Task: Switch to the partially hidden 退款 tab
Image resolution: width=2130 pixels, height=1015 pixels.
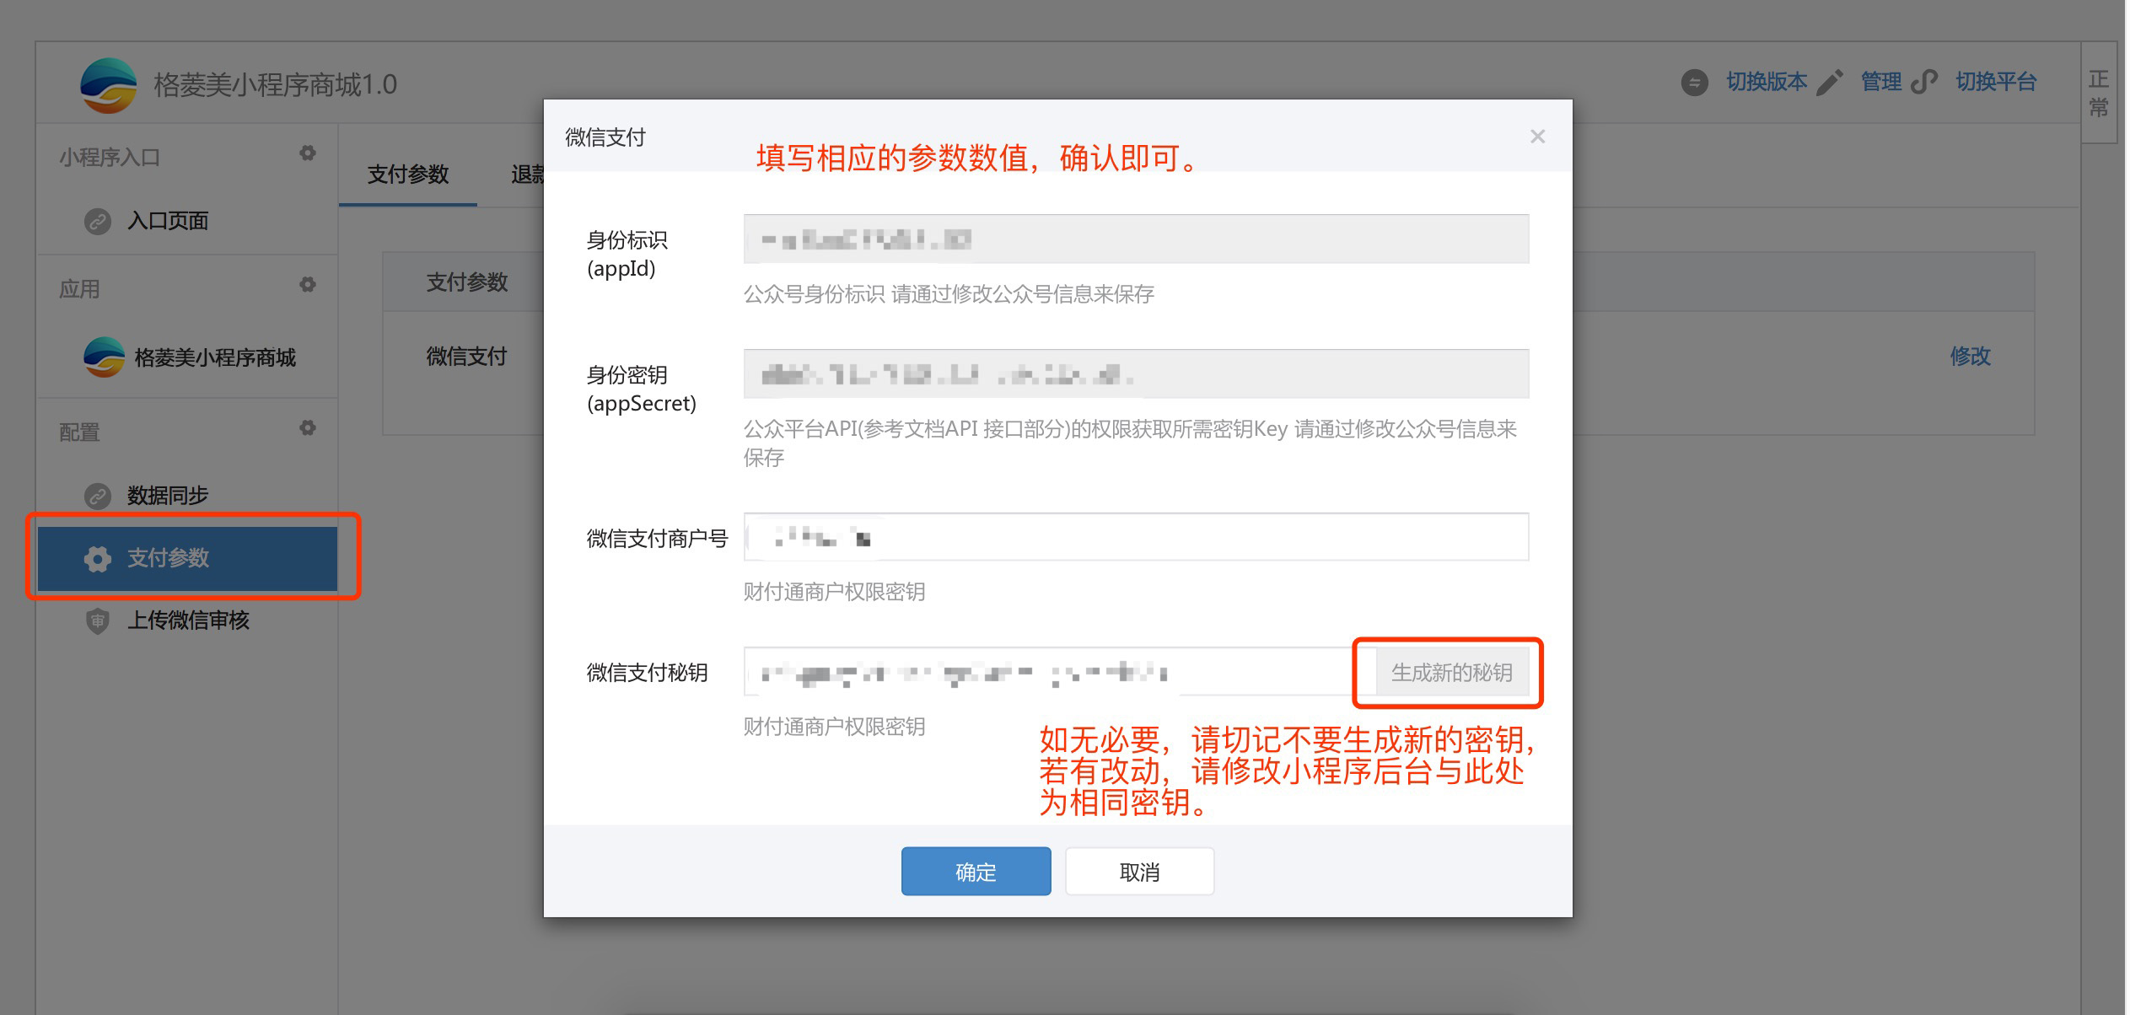Action: pyautogui.click(x=527, y=175)
